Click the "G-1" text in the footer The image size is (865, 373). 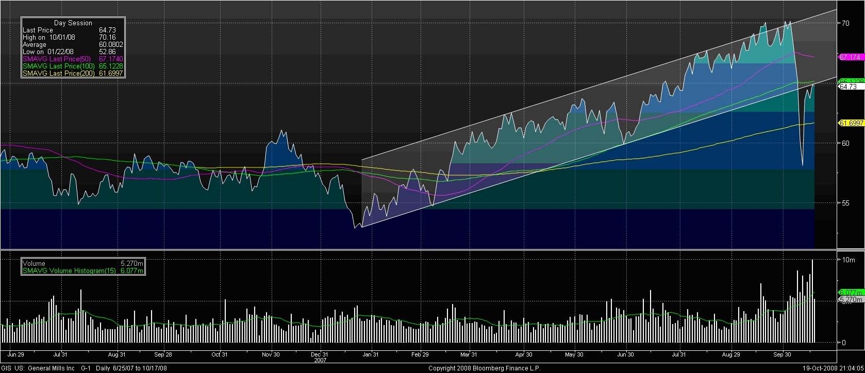pos(86,368)
